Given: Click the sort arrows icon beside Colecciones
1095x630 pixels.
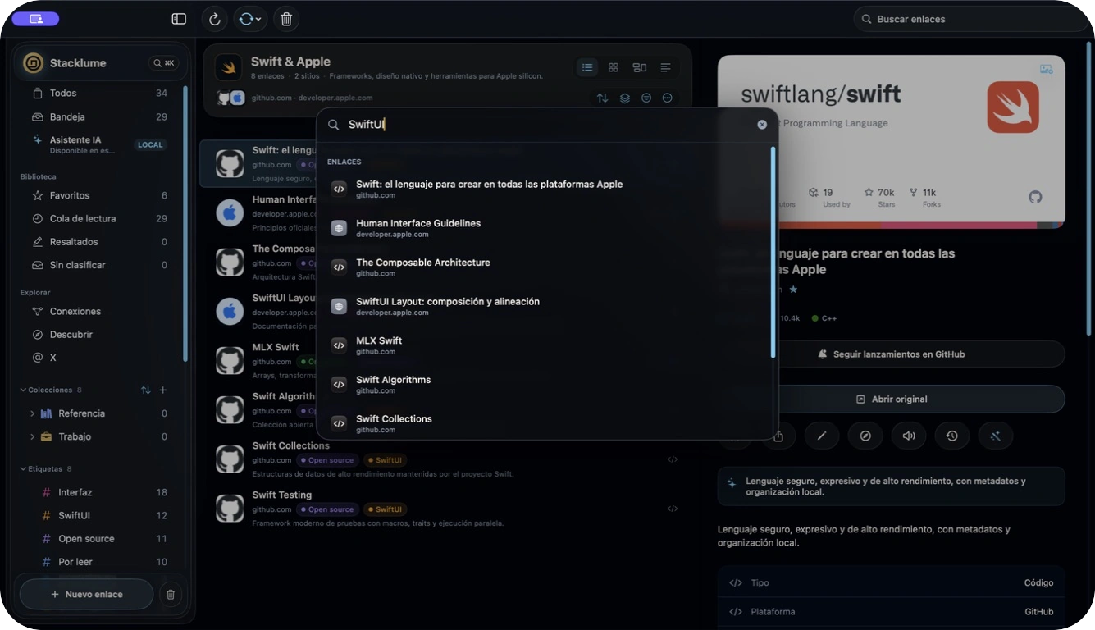Looking at the screenshot, I should 145,390.
